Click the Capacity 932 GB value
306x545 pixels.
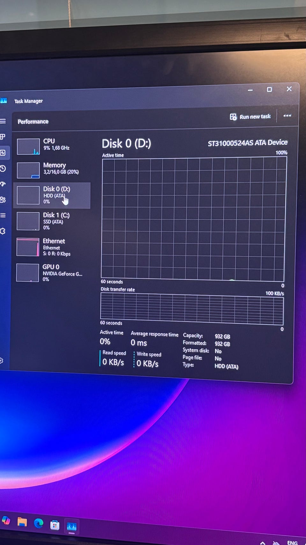222,337
